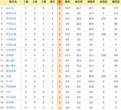Open jockey link 柴山雄一
The width and height of the screenshot is (121, 110).
click(x=11, y=61)
